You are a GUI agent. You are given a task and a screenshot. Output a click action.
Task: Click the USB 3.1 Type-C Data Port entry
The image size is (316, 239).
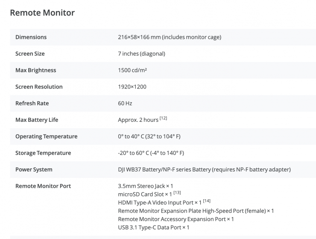pyautogui.click(x=153, y=227)
